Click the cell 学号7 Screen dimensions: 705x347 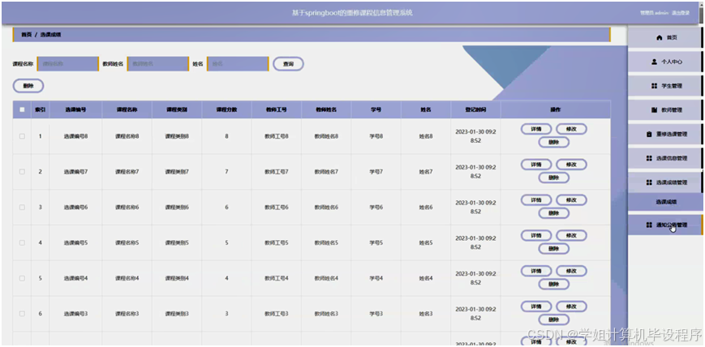[x=376, y=172]
